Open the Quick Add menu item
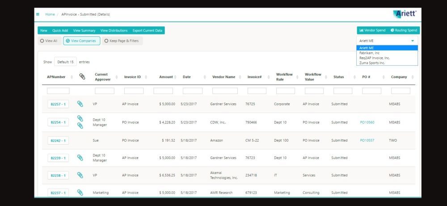This screenshot has width=447, height=206. tap(60, 30)
